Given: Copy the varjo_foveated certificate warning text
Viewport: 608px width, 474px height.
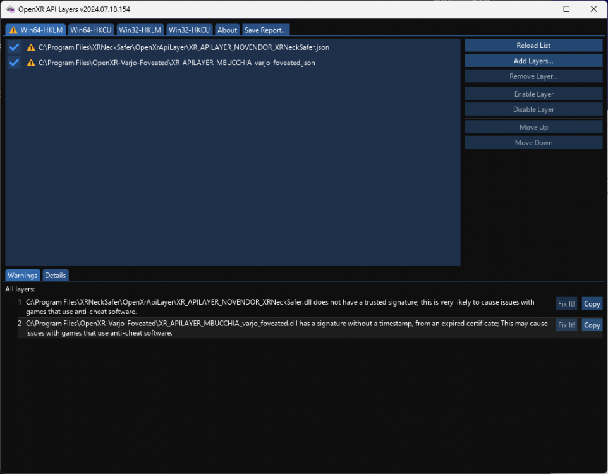Looking at the screenshot, I should (592, 325).
